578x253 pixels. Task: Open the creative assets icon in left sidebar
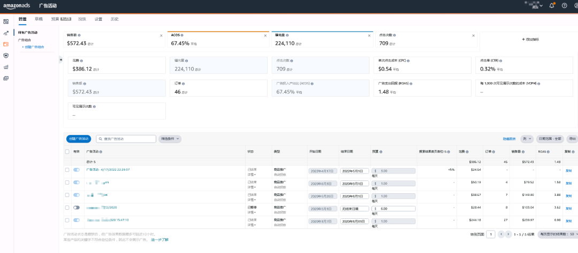click(6, 78)
